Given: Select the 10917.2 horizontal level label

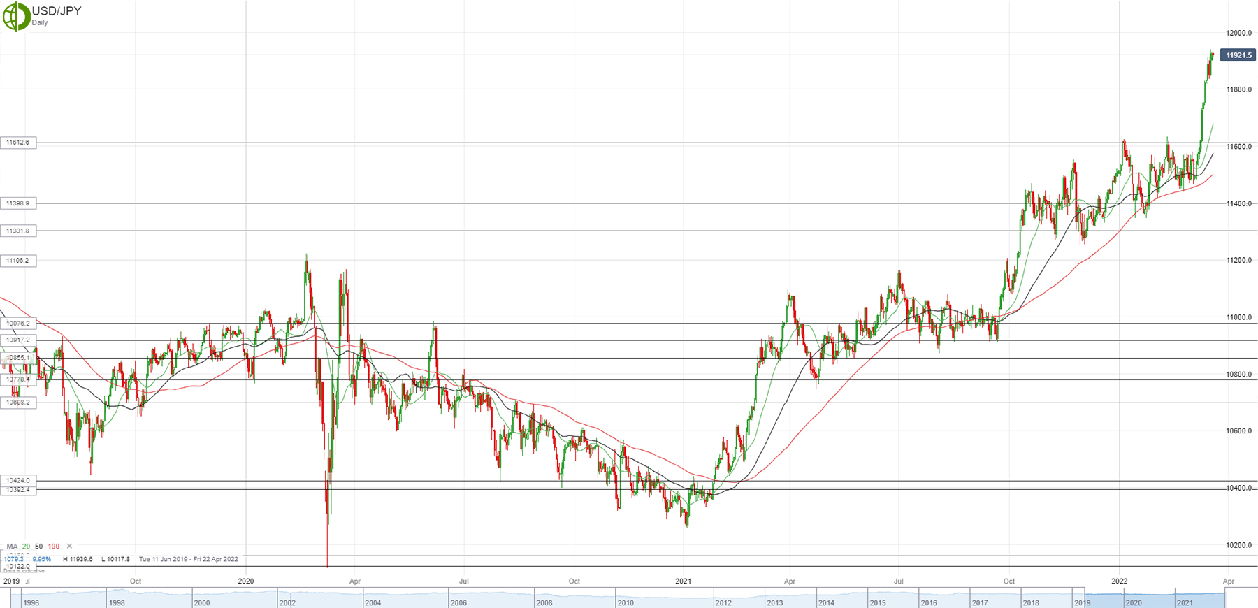Looking at the screenshot, I should point(18,340).
